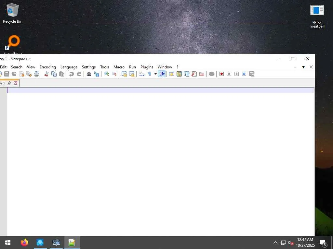Open the Encoding menu

click(x=48, y=67)
